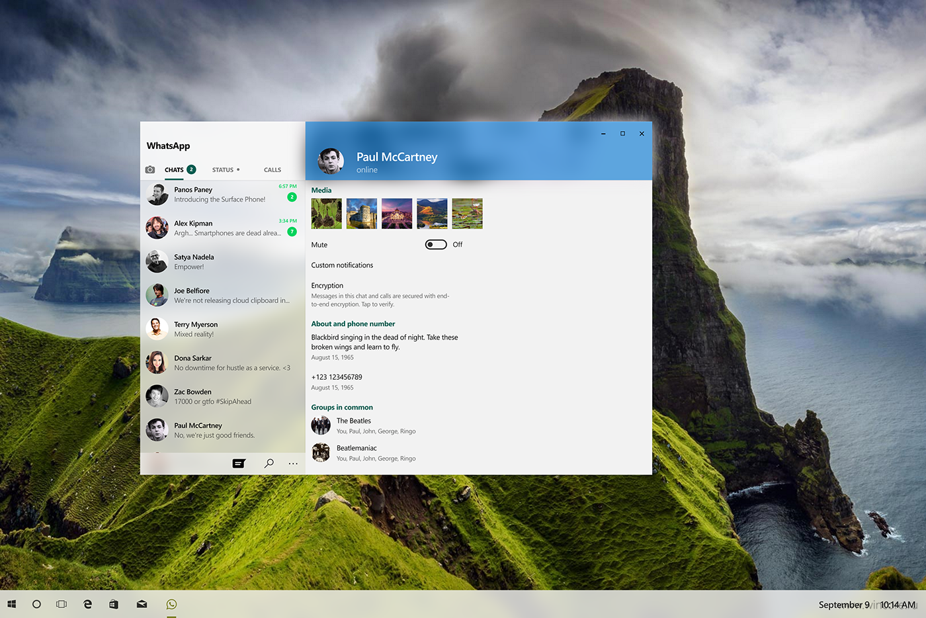The height and width of the screenshot is (618, 926).
Task: Open the green farmland media thumbnail
Action: (467, 214)
